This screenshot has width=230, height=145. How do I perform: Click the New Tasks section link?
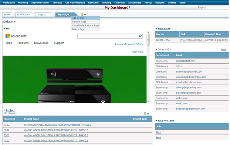pos(164,28)
